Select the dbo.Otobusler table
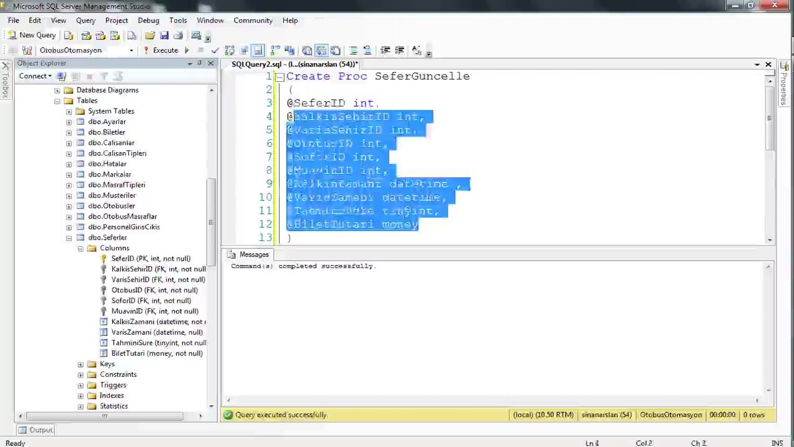Image resolution: width=794 pixels, height=447 pixels. (x=111, y=206)
